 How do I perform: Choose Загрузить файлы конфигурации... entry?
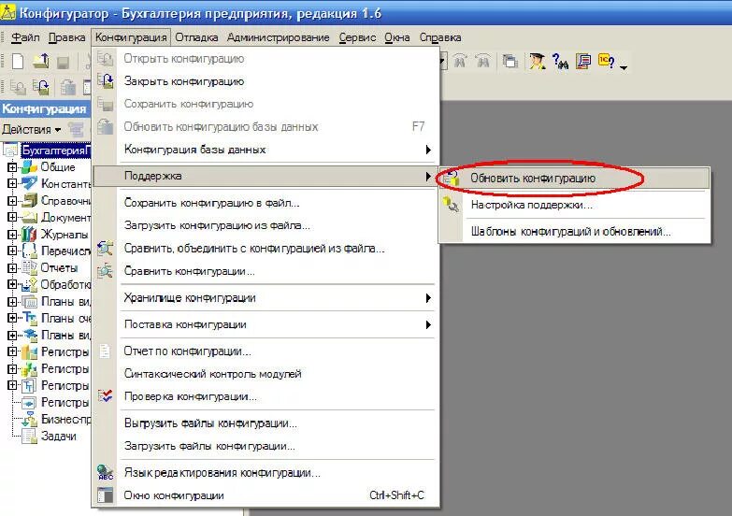pyautogui.click(x=266, y=446)
